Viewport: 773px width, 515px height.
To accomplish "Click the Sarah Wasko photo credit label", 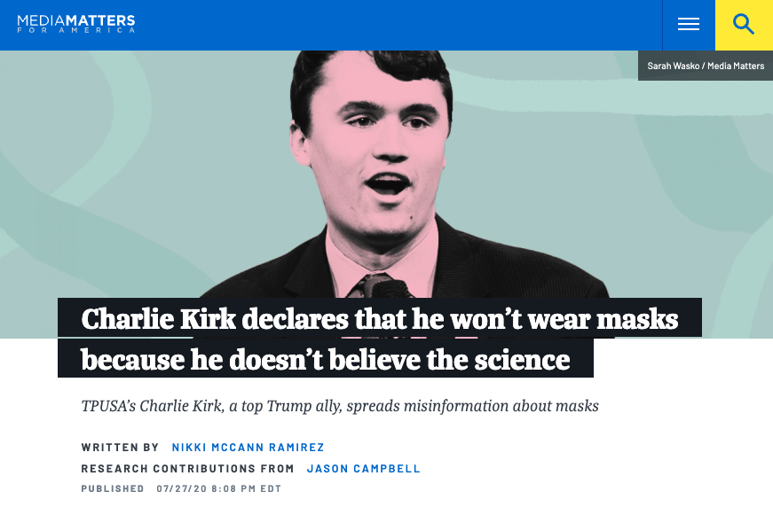I will tap(706, 66).
